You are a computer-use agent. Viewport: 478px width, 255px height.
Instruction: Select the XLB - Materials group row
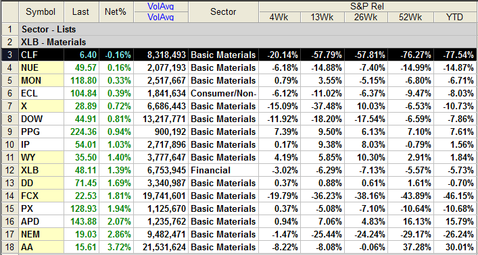[248, 42]
